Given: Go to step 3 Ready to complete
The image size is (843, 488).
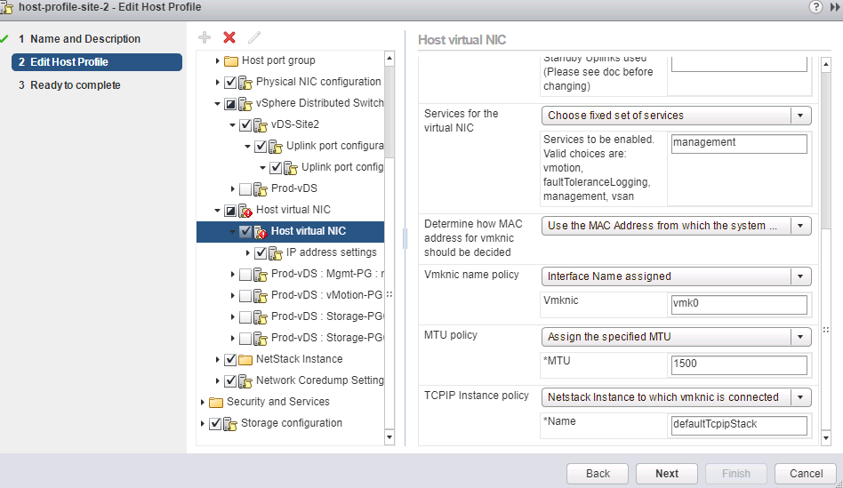Looking at the screenshot, I should pyautogui.click(x=75, y=85).
